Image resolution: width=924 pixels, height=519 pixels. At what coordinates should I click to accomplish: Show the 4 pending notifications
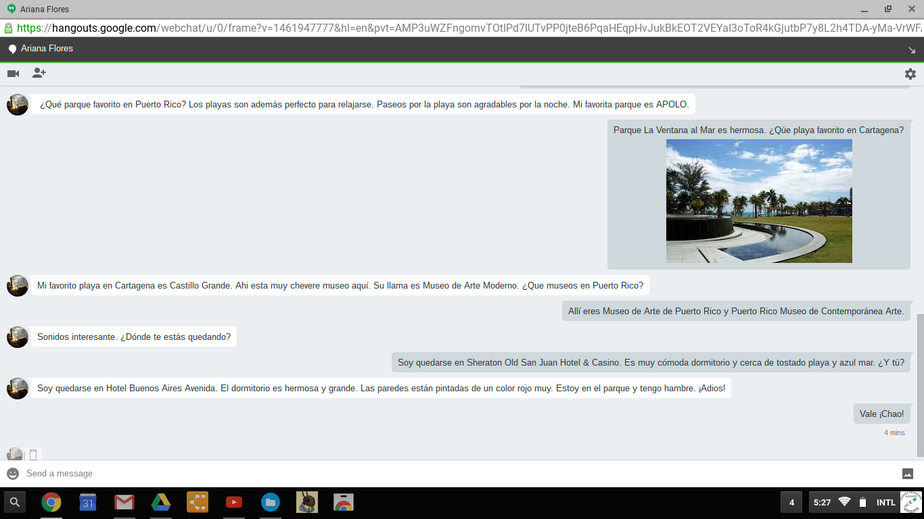point(791,502)
